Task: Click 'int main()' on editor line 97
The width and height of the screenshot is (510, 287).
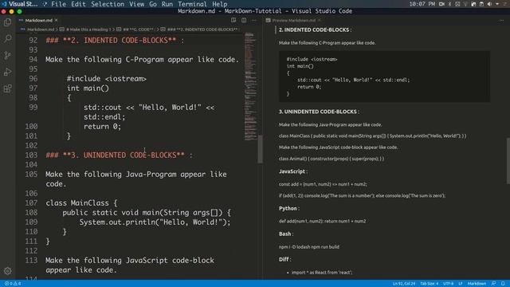Action: click(88, 88)
